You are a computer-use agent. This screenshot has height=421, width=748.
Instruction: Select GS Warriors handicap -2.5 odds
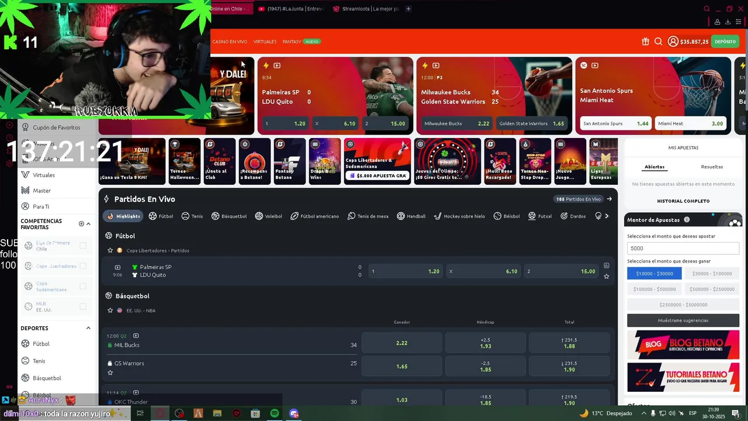[x=485, y=366]
